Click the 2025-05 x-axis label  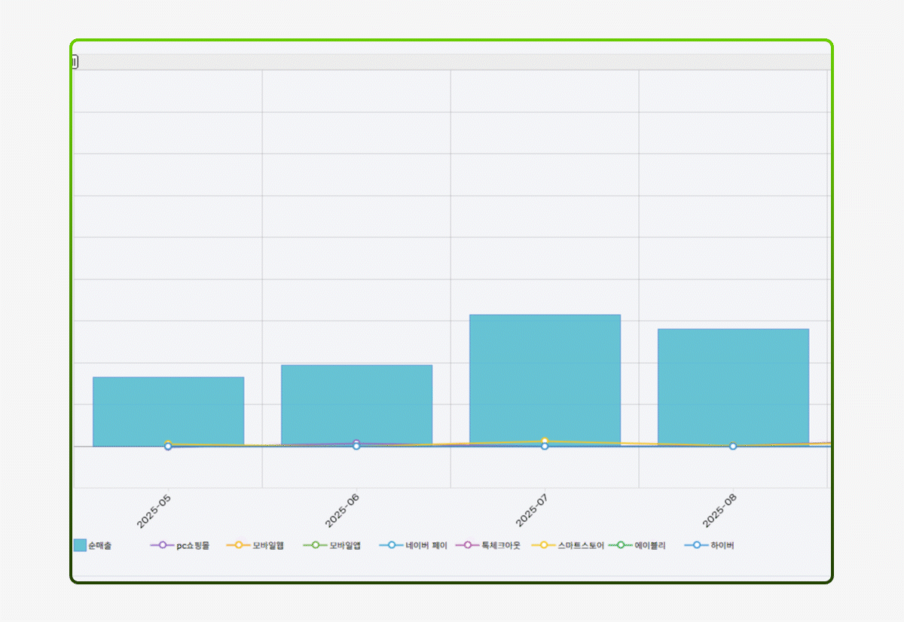pos(154,511)
